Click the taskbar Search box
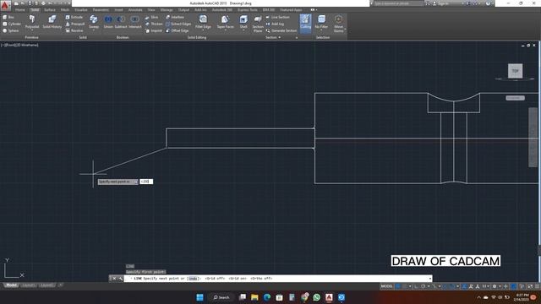 point(221,297)
